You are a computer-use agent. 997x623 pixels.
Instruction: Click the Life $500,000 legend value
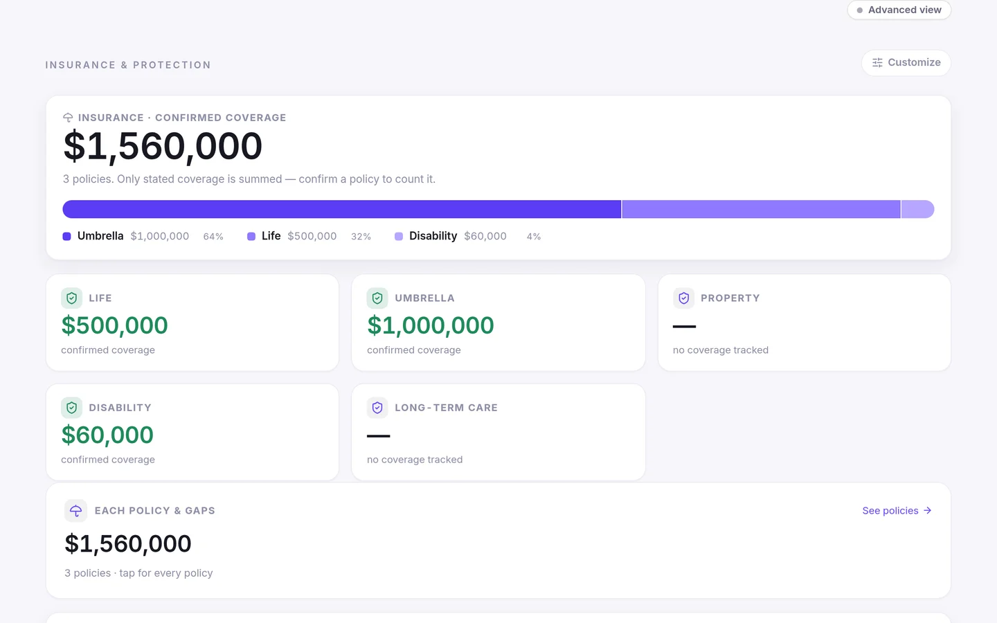[312, 236]
